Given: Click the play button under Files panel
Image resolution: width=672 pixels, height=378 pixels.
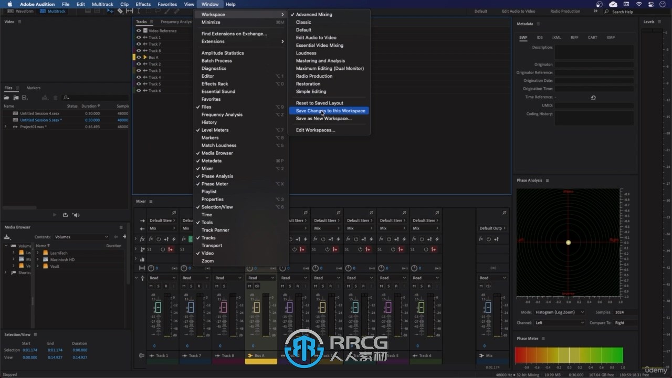Looking at the screenshot, I should 54,215.
